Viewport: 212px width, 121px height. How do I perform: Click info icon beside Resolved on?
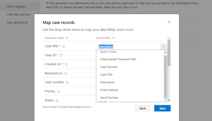[x=66, y=73]
